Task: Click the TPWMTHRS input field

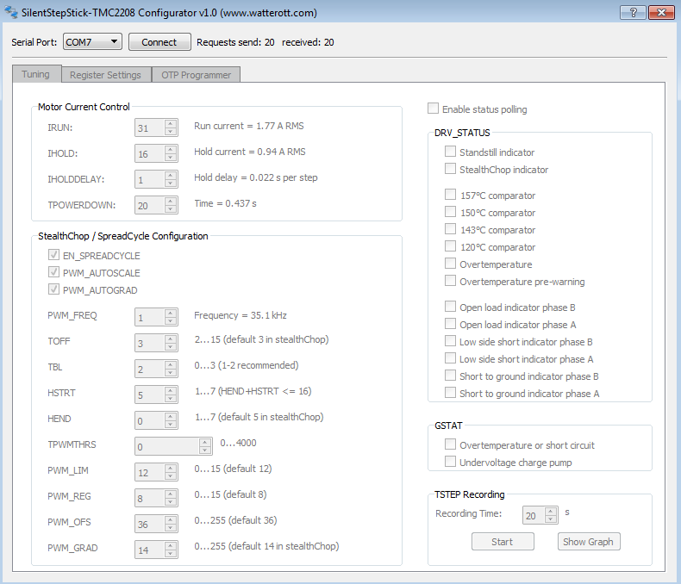Action: (x=166, y=446)
